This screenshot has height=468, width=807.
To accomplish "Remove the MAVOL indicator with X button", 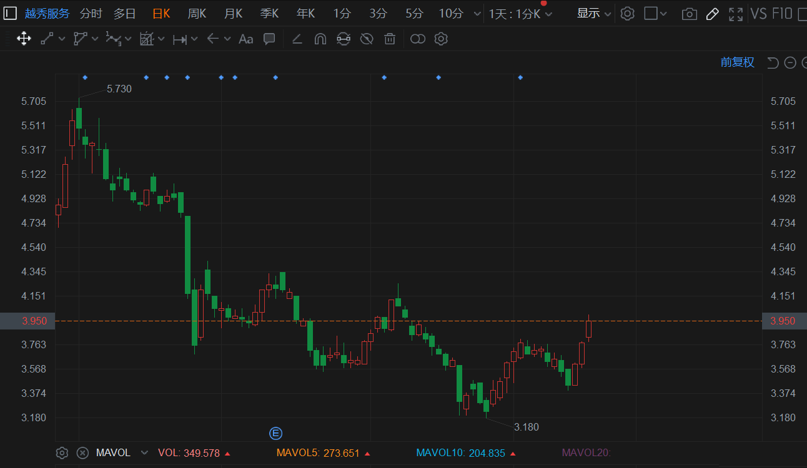I will [x=82, y=453].
